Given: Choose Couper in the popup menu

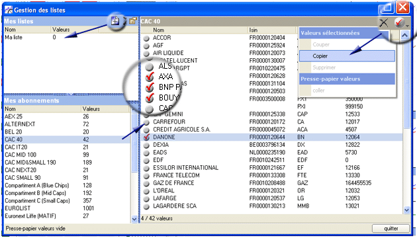Looking at the screenshot, I should pos(347,45).
